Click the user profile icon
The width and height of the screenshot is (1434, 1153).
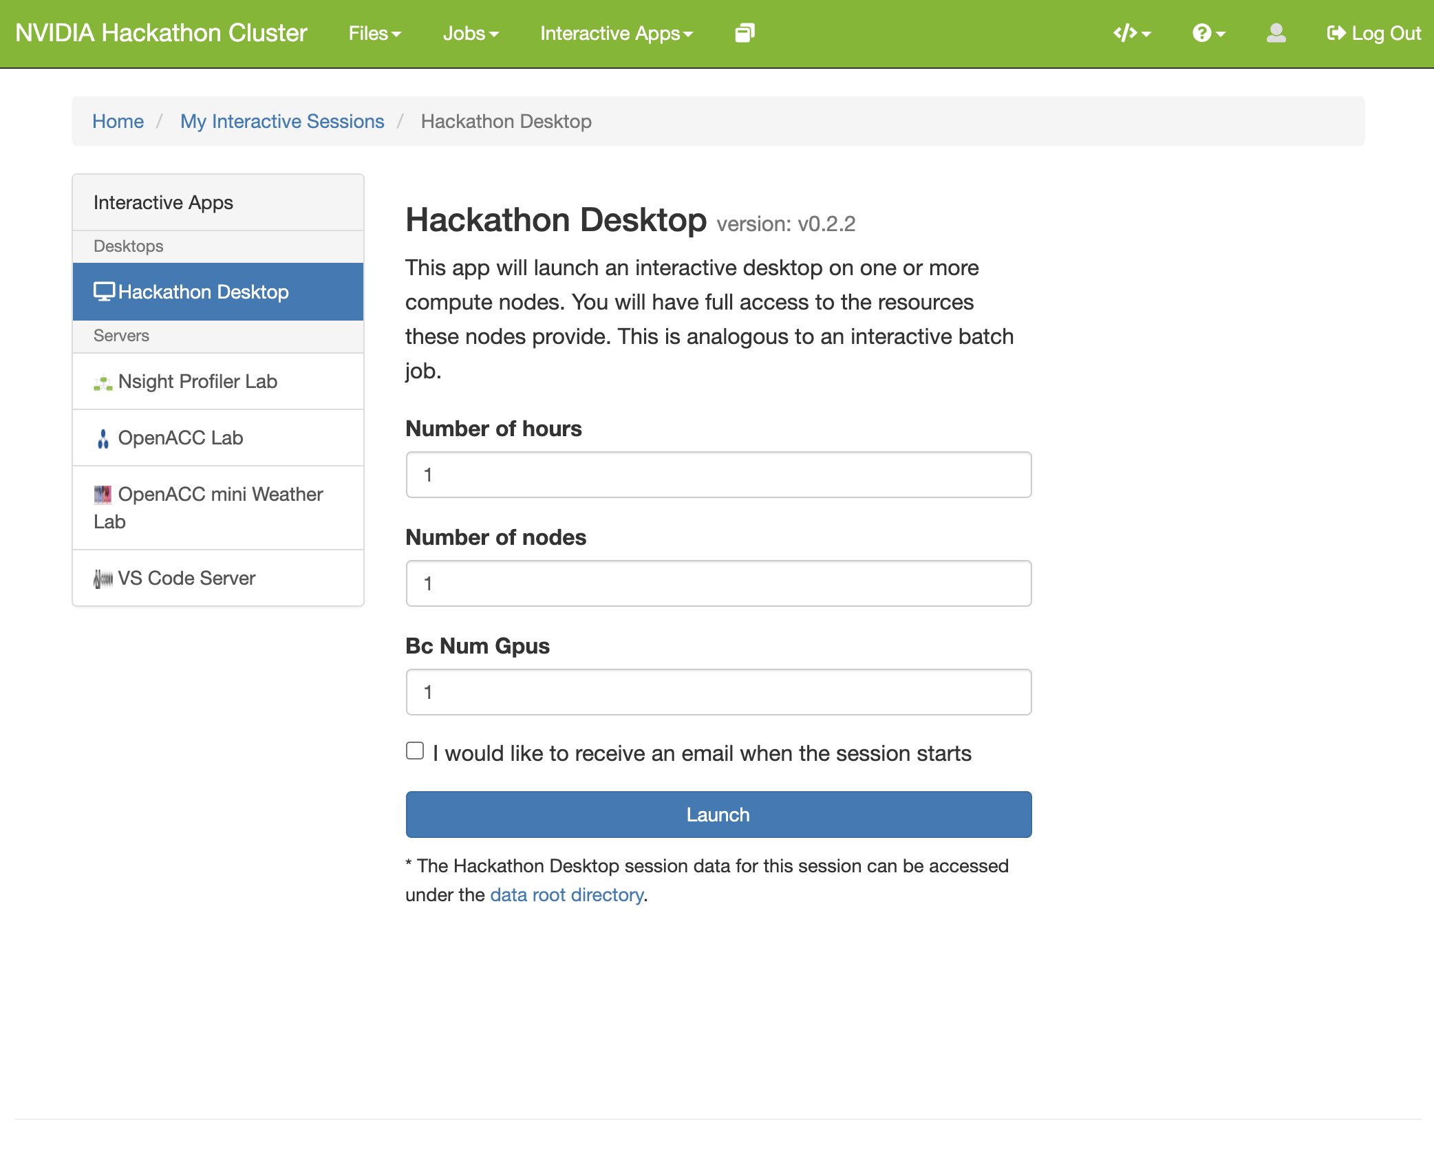[x=1276, y=33]
